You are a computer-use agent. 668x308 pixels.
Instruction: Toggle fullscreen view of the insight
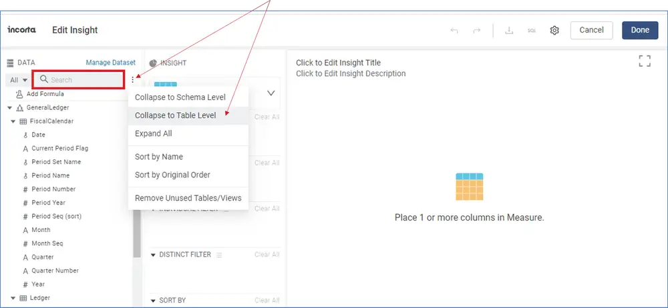point(645,61)
